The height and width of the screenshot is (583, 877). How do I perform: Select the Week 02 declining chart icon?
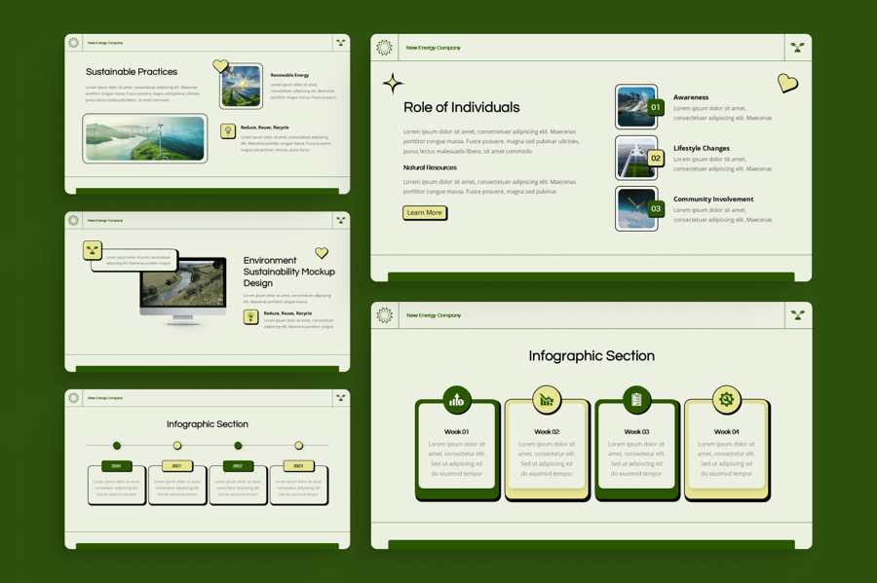click(x=547, y=399)
